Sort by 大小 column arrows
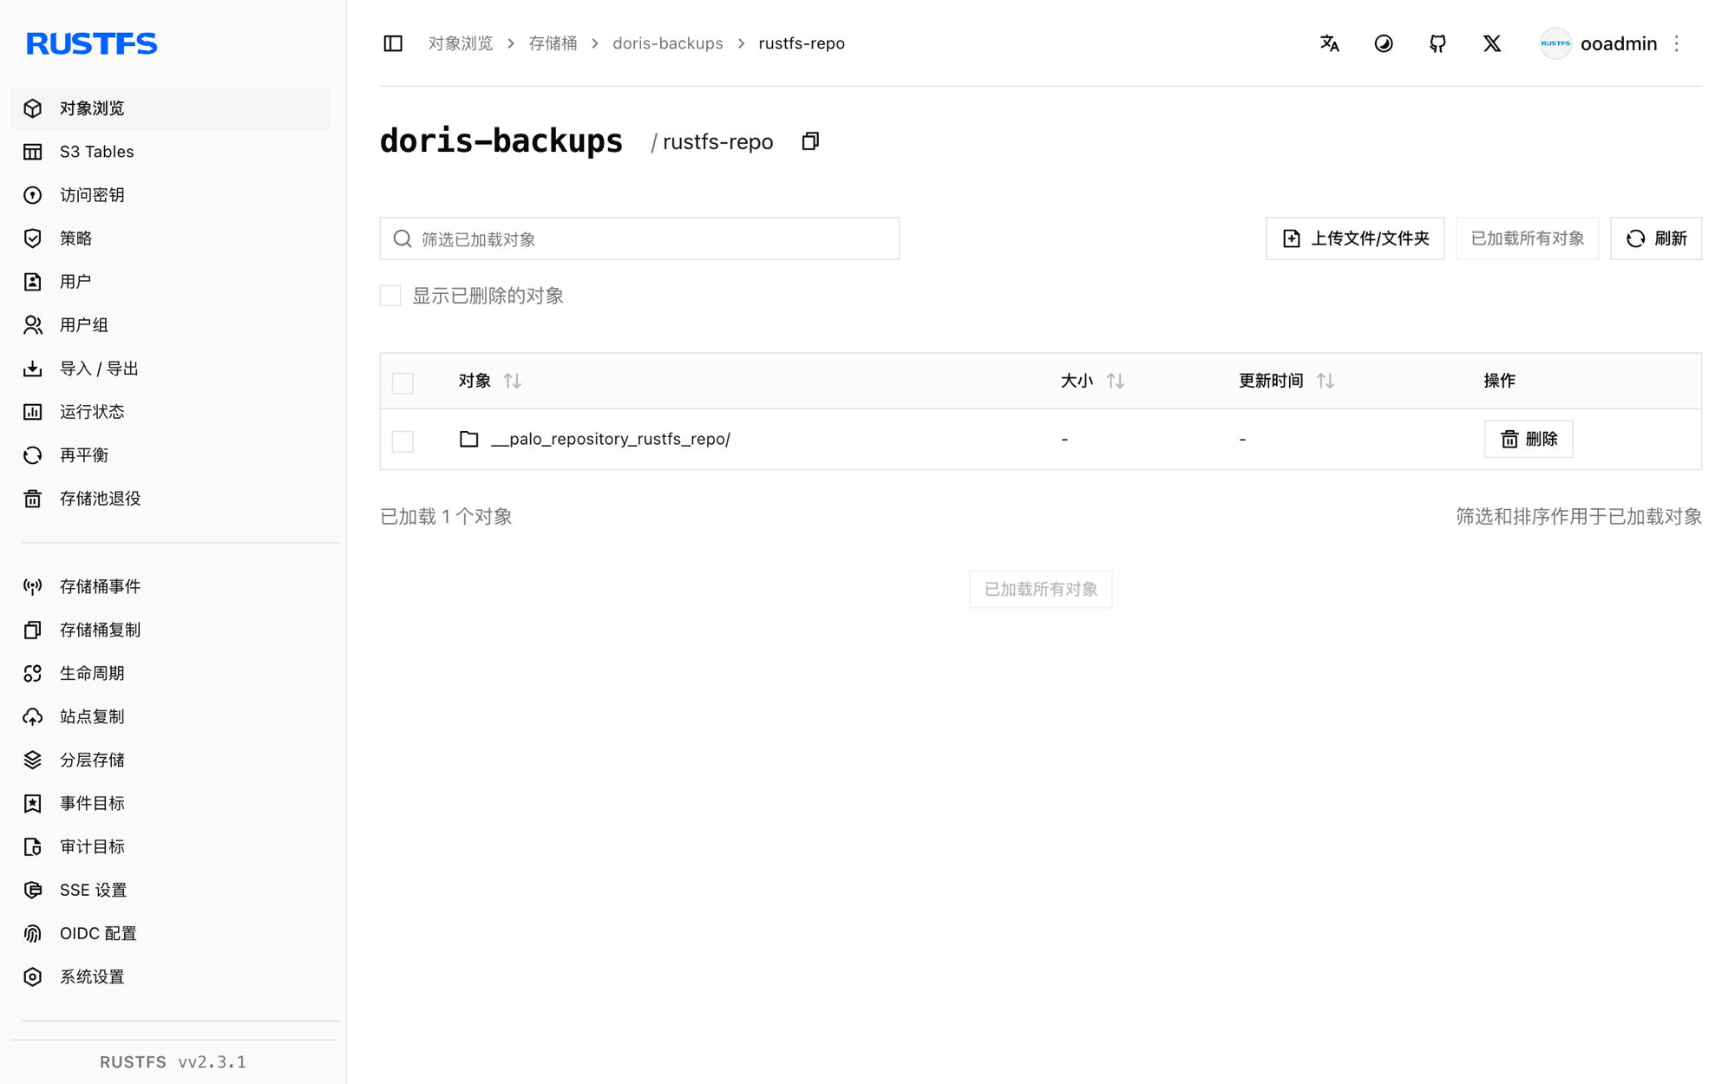Image resolution: width=1735 pixels, height=1084 pixels. coord(1116,381)
